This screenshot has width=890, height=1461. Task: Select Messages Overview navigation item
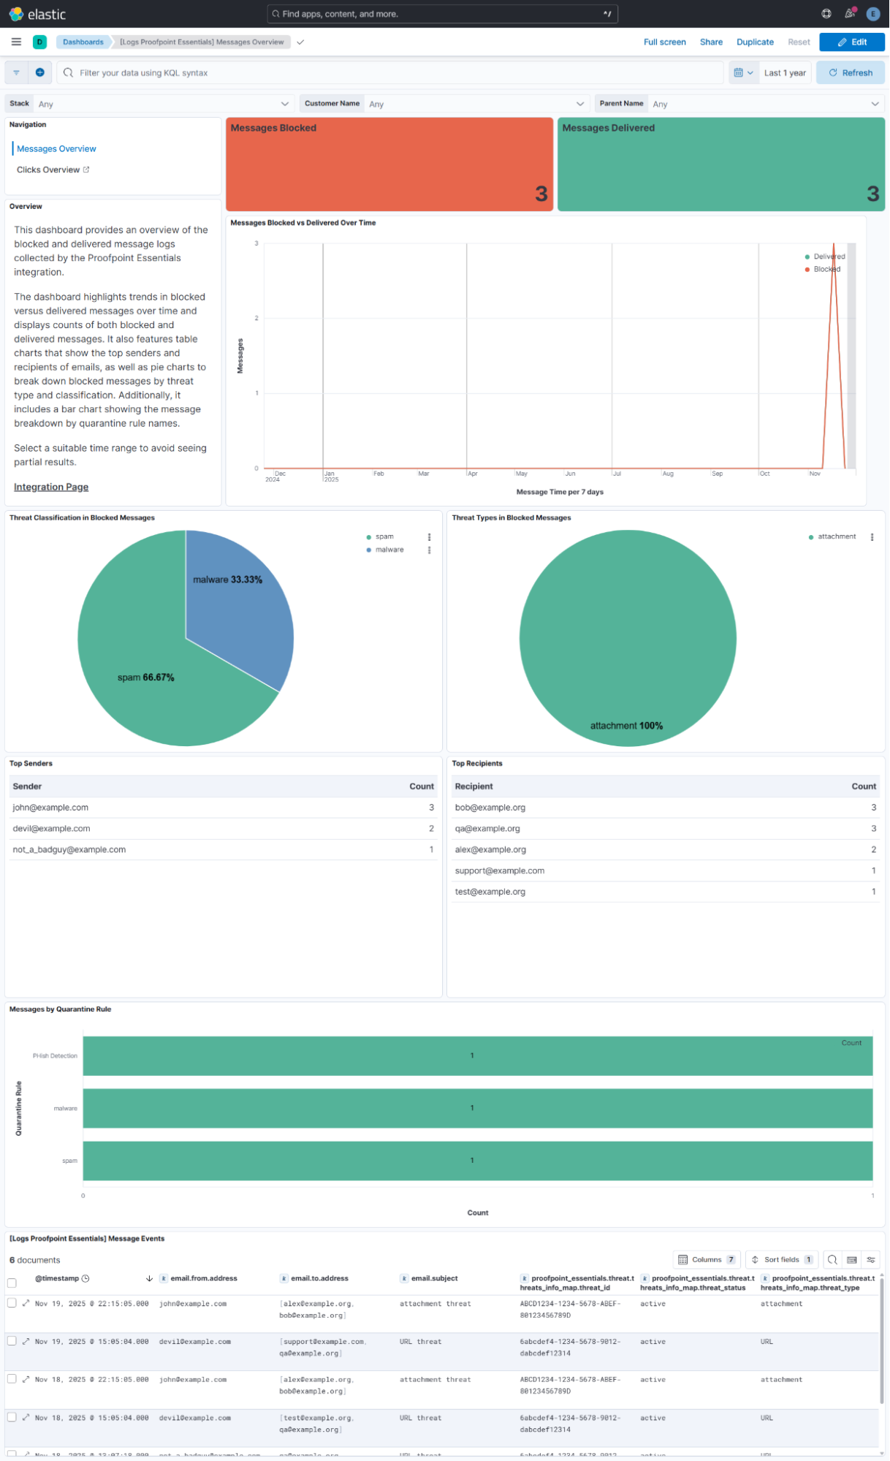(x=56, y=148)
